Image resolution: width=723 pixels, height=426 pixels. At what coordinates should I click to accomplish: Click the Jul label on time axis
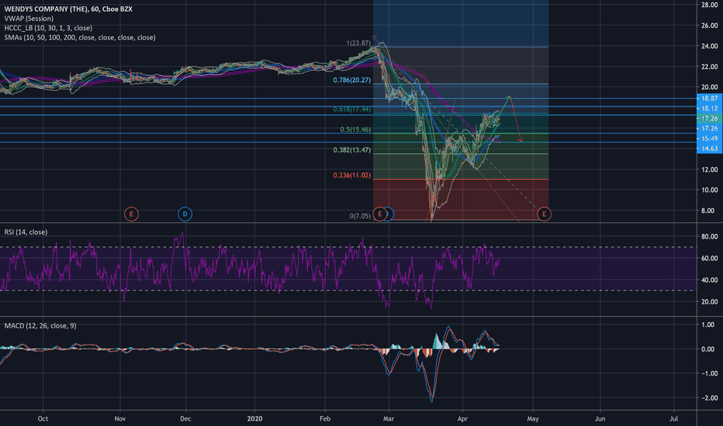673,418
